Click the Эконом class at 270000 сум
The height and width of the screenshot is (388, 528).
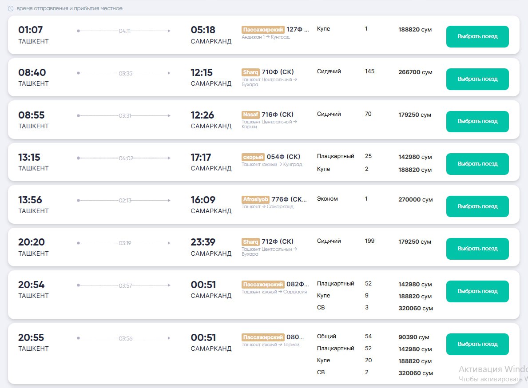[x=327, y=199]
